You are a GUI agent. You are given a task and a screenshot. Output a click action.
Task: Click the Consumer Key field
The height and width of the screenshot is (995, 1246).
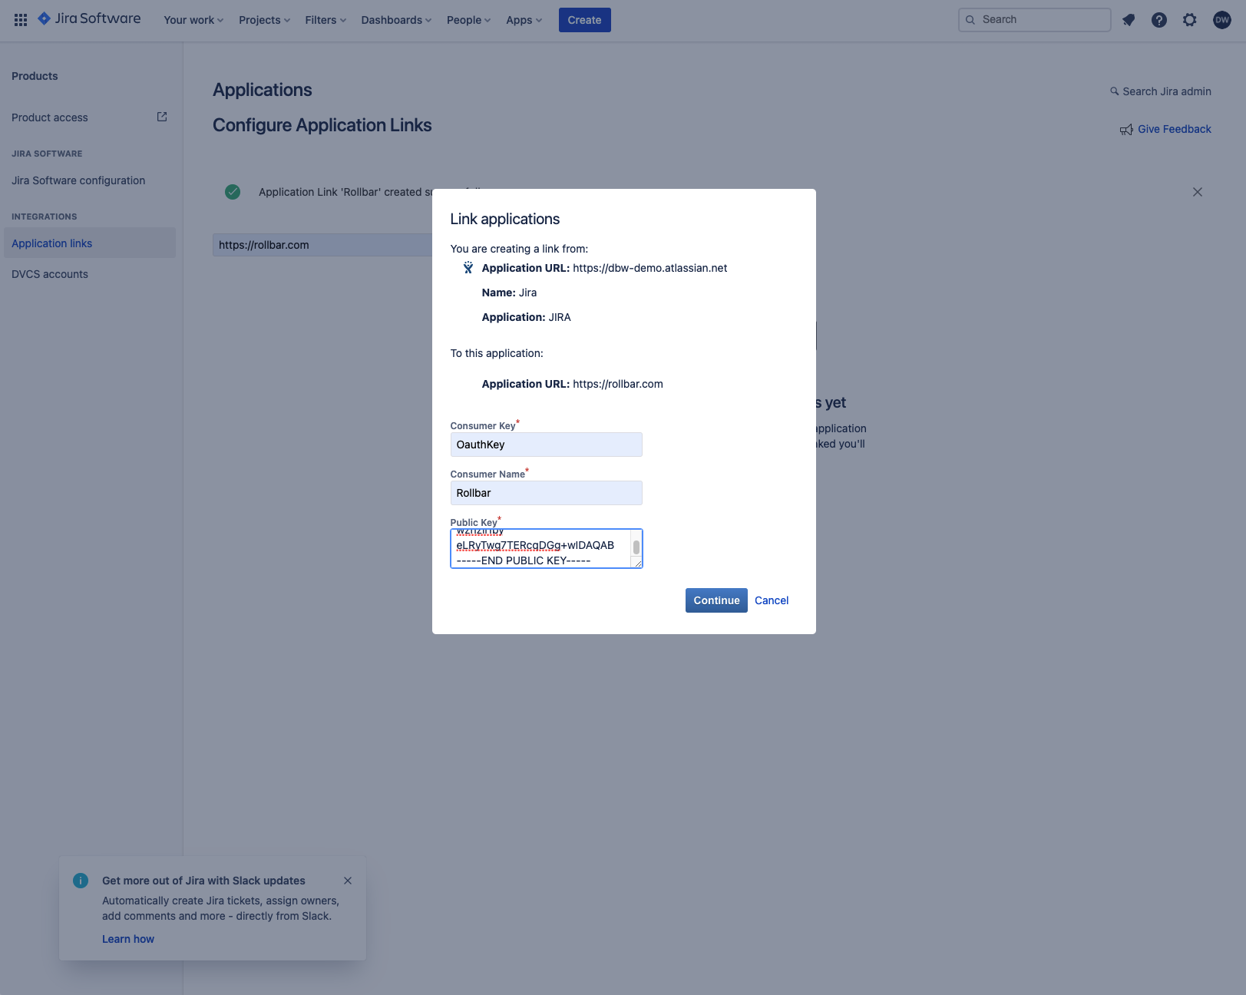point(546,445)
